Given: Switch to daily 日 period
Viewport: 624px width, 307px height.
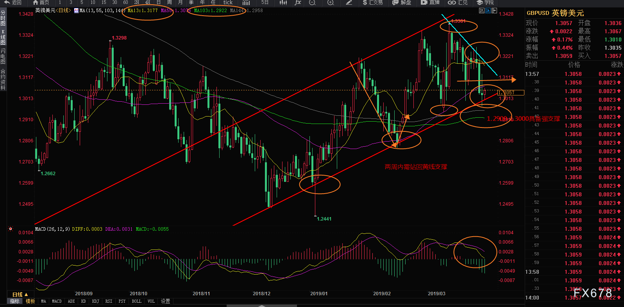Looking at the screenshot, I should [159, 2].
